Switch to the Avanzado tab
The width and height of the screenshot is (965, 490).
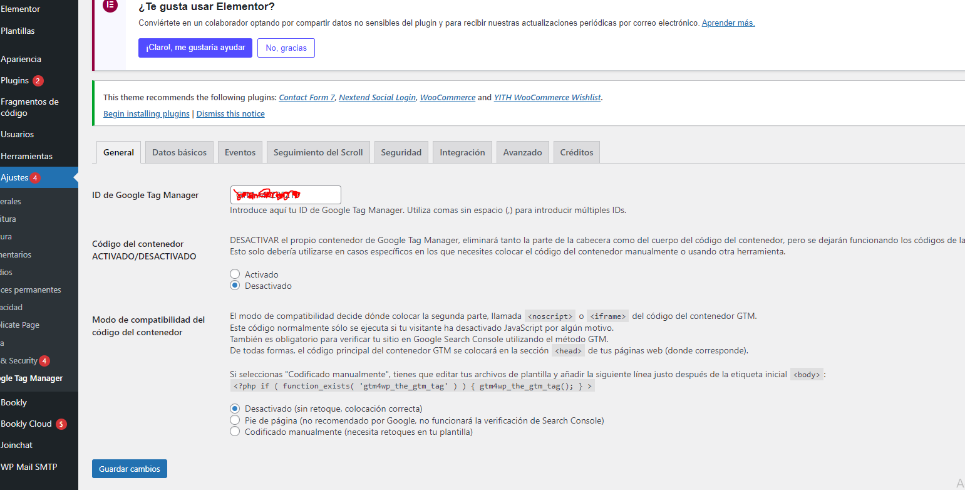click(523, 152)
